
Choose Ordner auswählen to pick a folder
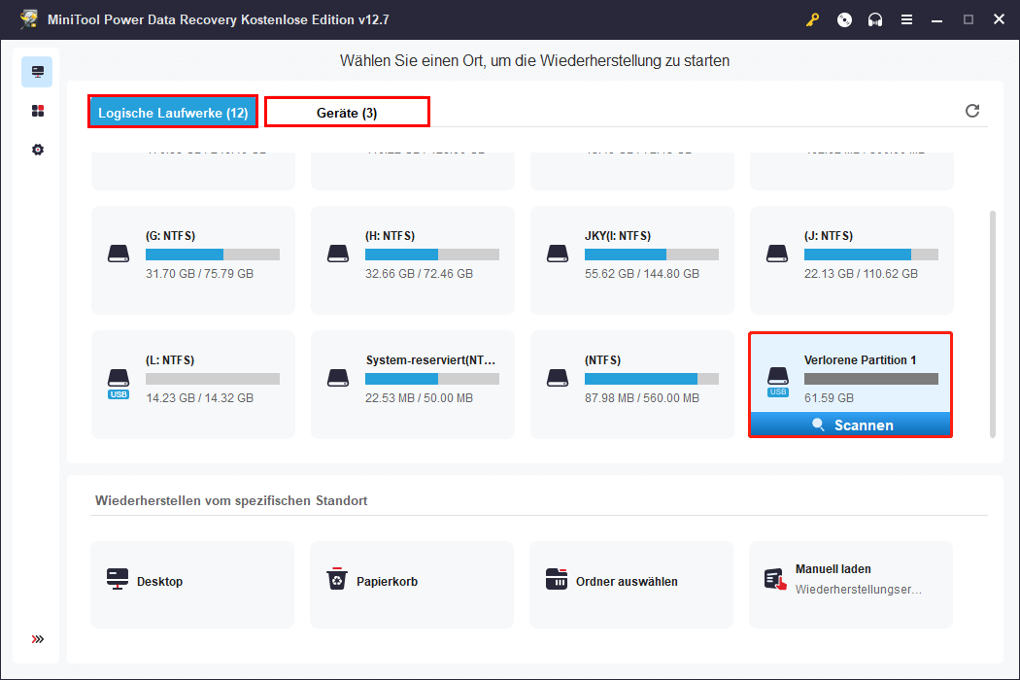pyautogui.click(x=630, y=584)
